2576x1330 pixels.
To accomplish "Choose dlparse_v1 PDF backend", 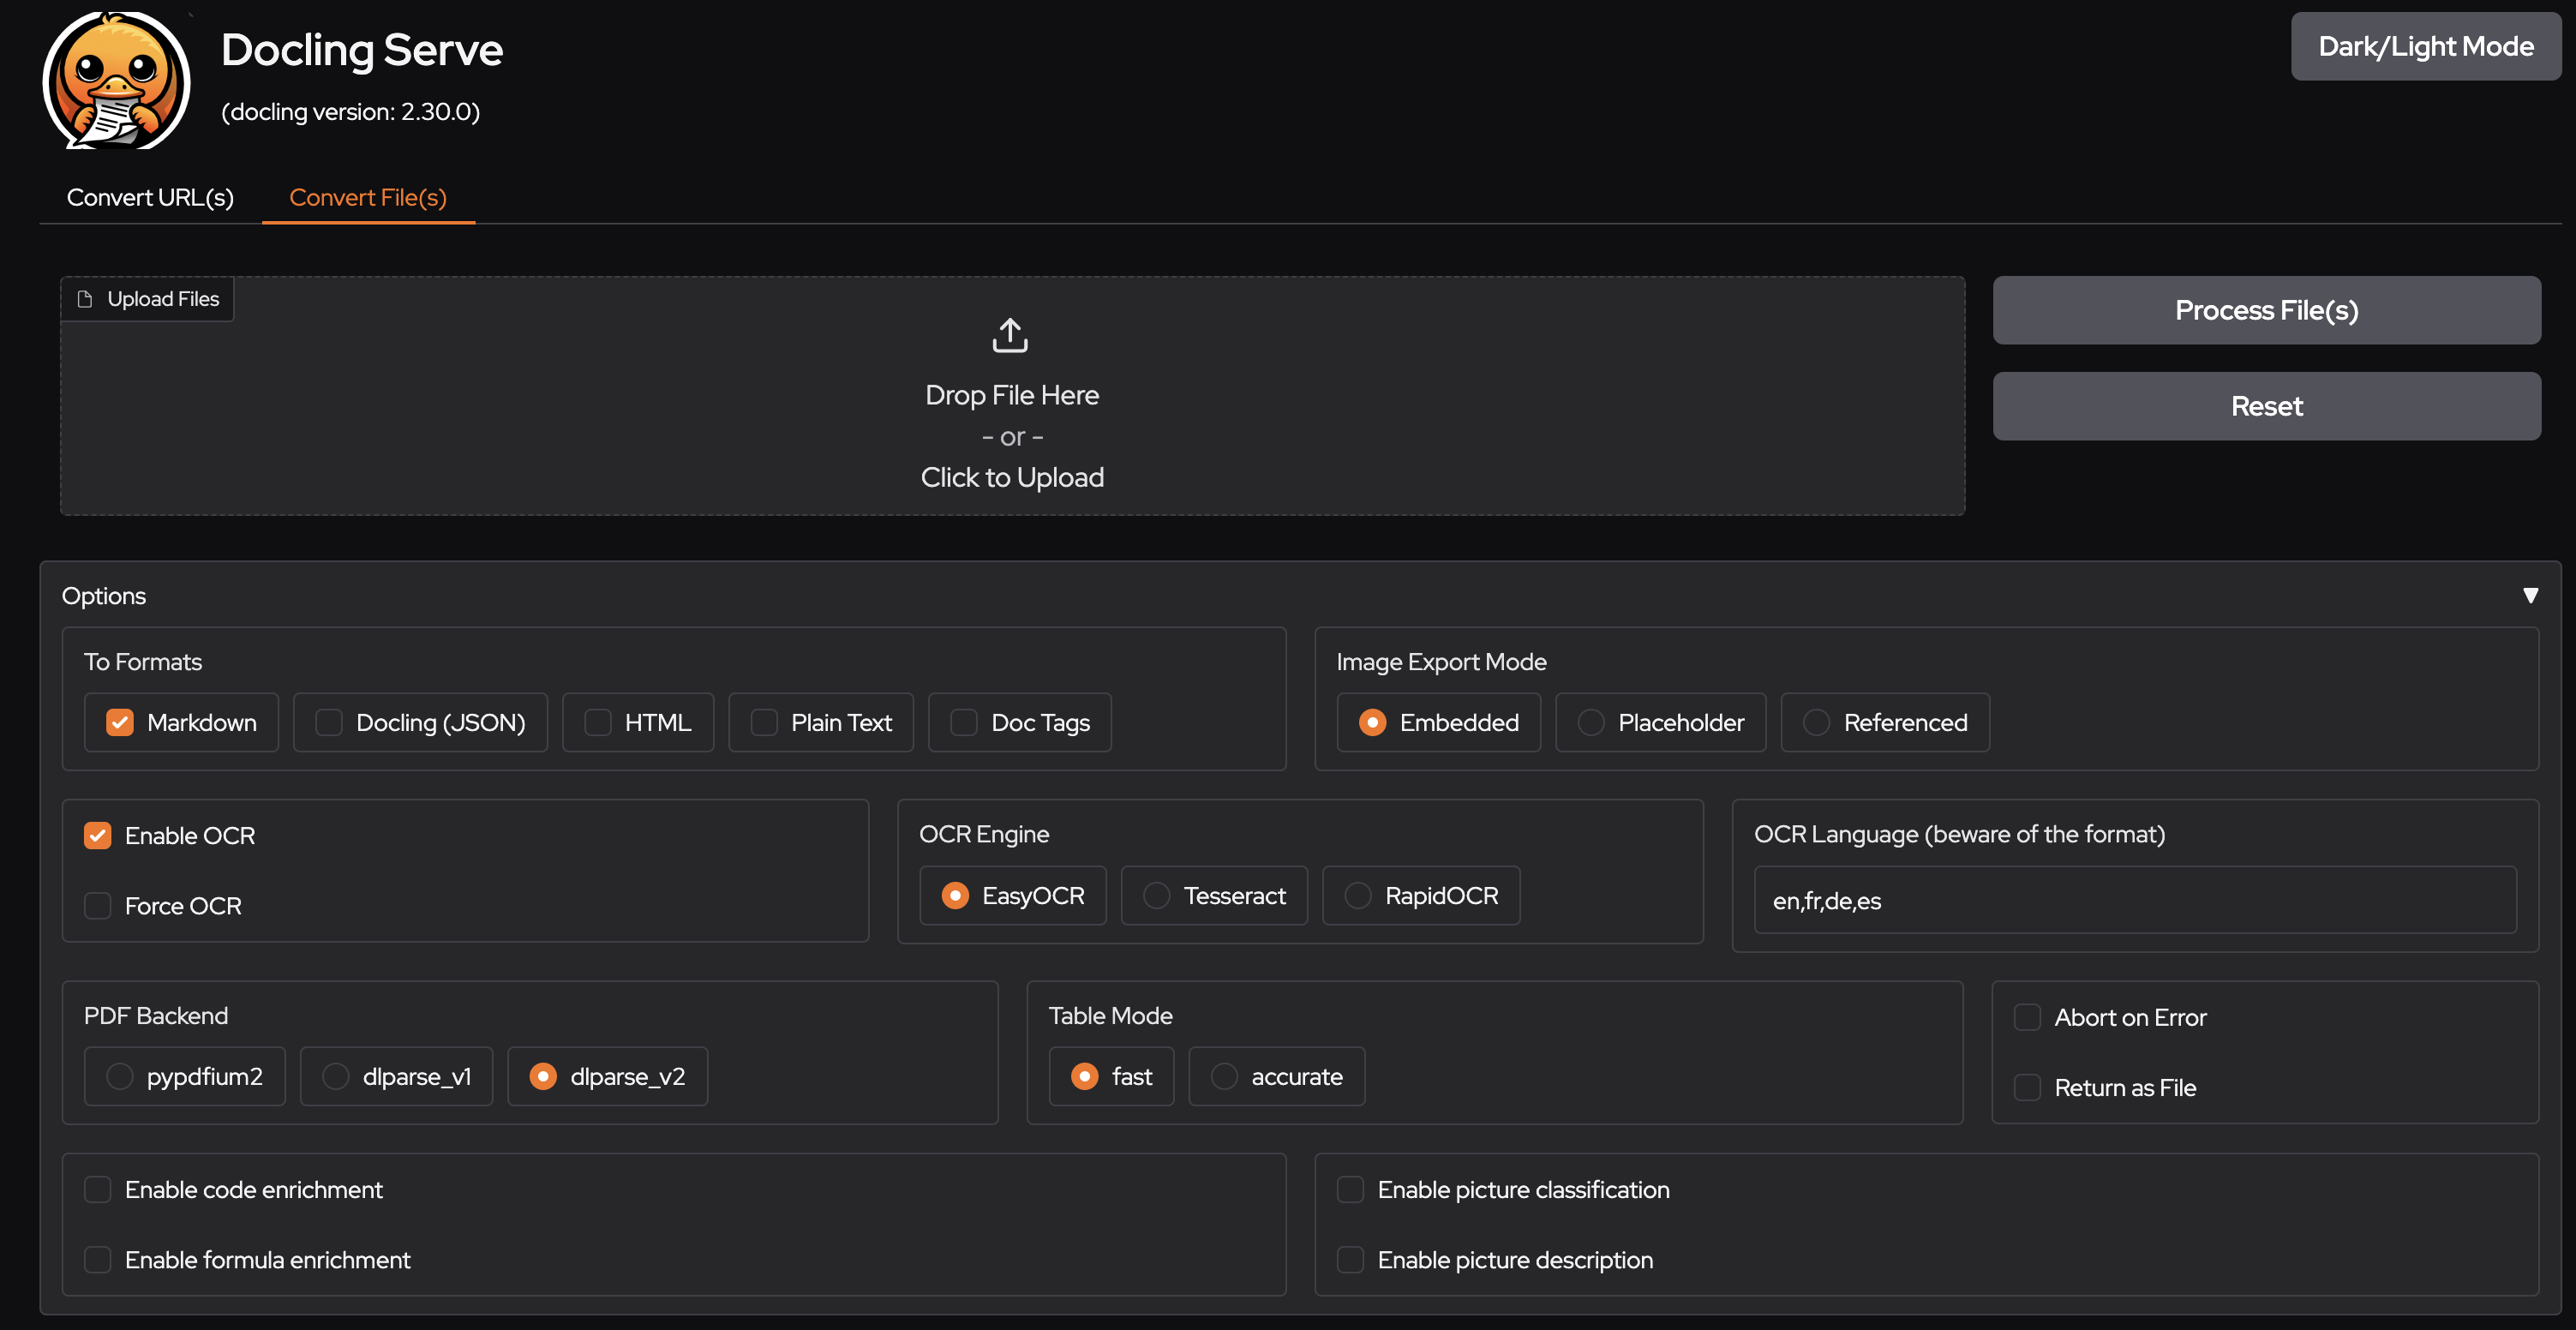I will click(x=336, y=1076).
